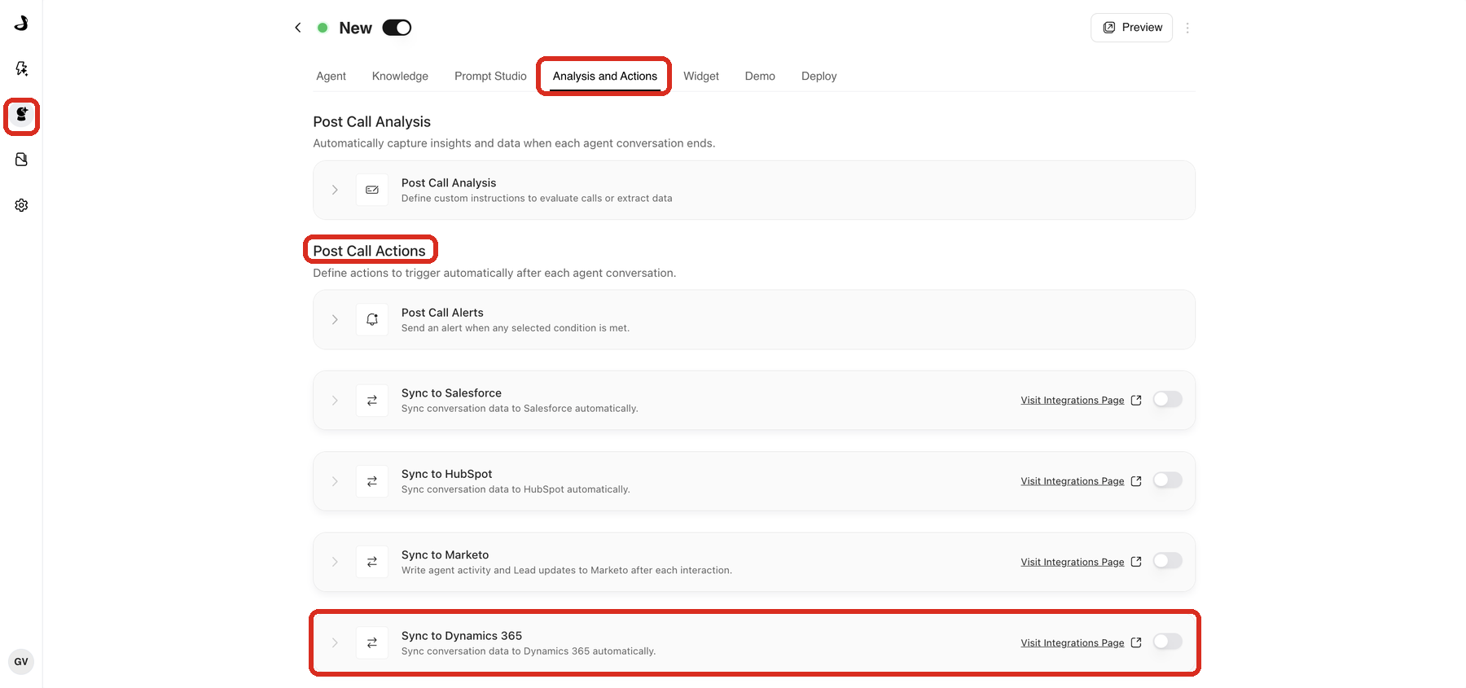This screenshot has height=688, width=1466.
Task: Open the Widget tab
Action: tap(701, 76)
